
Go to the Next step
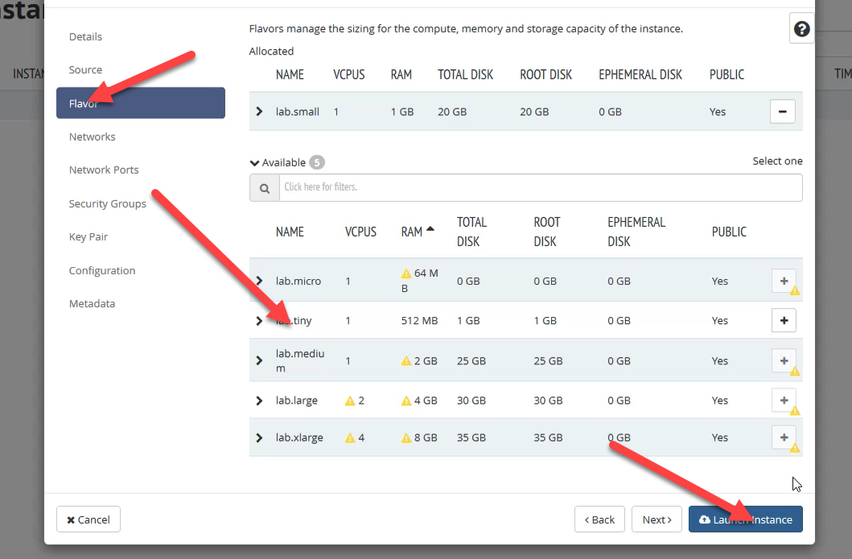(656, 520)
